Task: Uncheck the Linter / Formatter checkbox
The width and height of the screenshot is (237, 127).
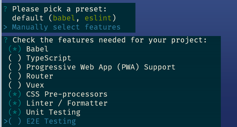Action: 15,103
